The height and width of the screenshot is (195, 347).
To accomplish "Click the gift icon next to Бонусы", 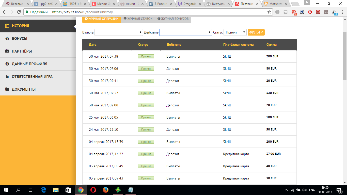I will coord(7,39).
